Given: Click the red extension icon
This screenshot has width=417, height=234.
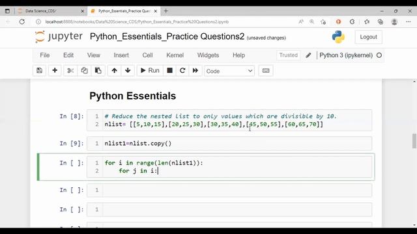Looking at the screenshot, I should pos(338,21).
